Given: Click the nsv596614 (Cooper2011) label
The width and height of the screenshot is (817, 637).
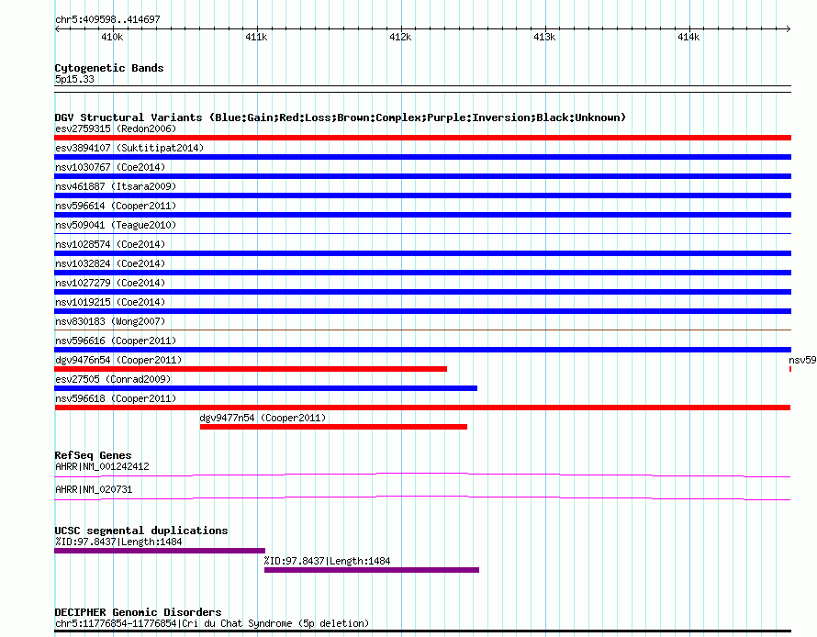Looking at the screenshot, I should [116, 206].
